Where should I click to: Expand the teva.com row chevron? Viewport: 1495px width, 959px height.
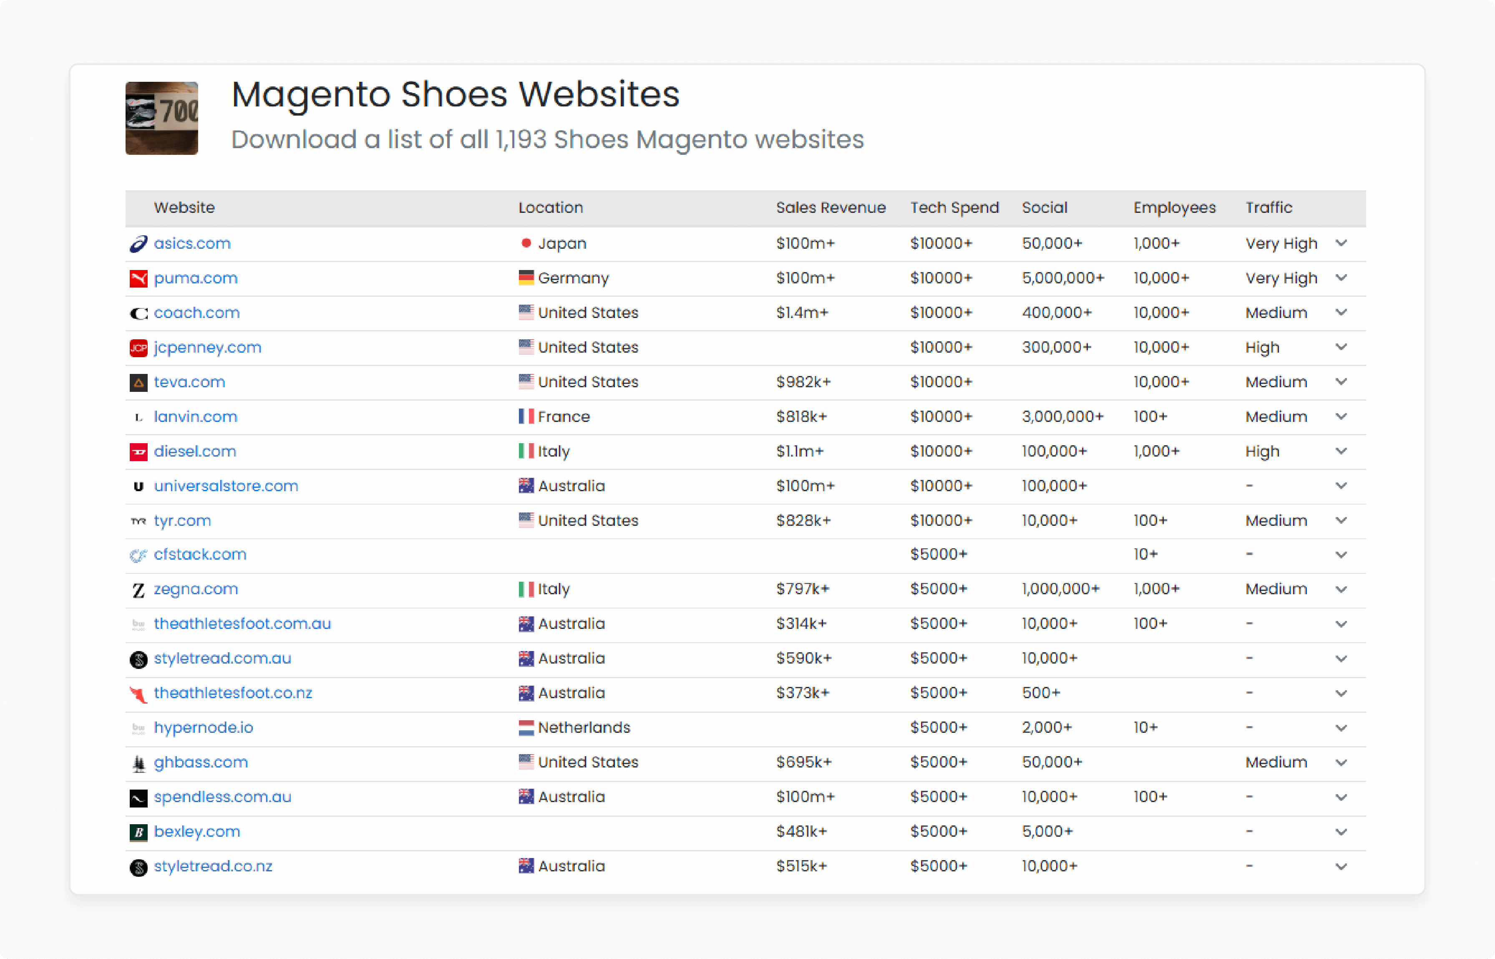click(1341, 381)
